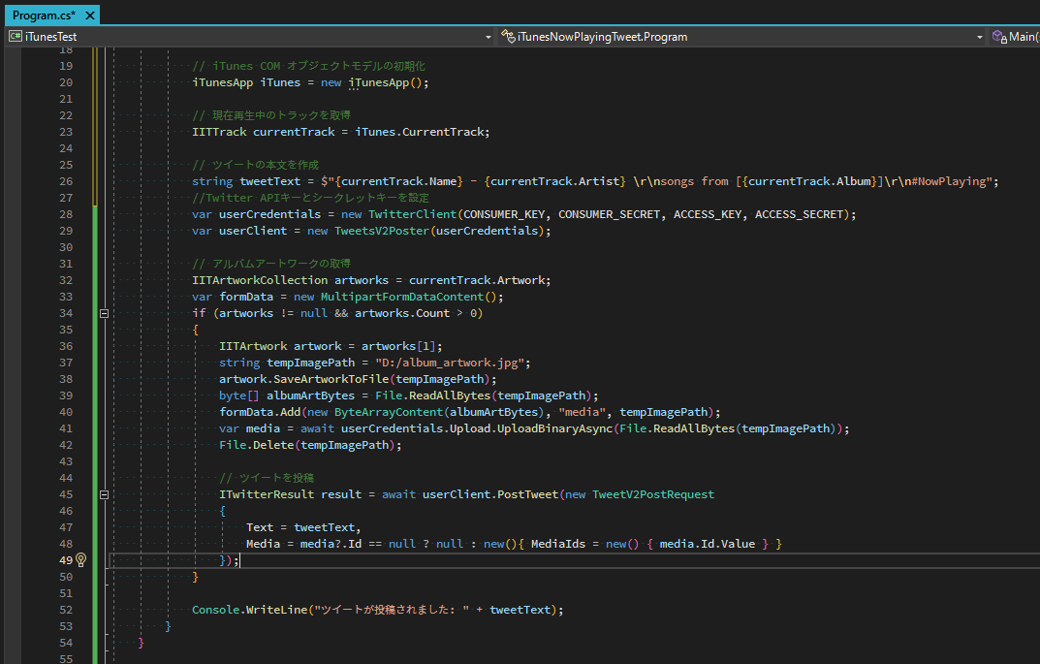Click the comment "// 現在再生中のトラックを取得"
The height and width of the screenshot is (664, 1040).
tap(271, 115)
